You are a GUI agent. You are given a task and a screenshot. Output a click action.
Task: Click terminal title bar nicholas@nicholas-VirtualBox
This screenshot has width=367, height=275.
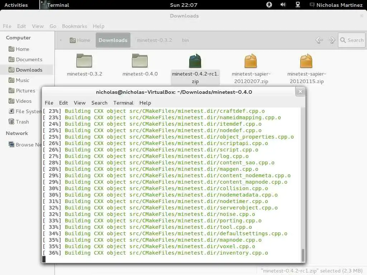click(174, 92)
